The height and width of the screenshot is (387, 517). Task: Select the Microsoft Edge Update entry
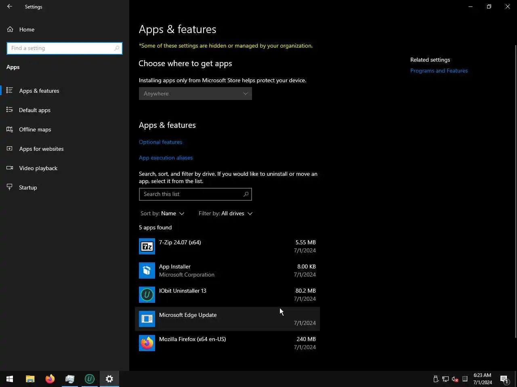(227, 319)
